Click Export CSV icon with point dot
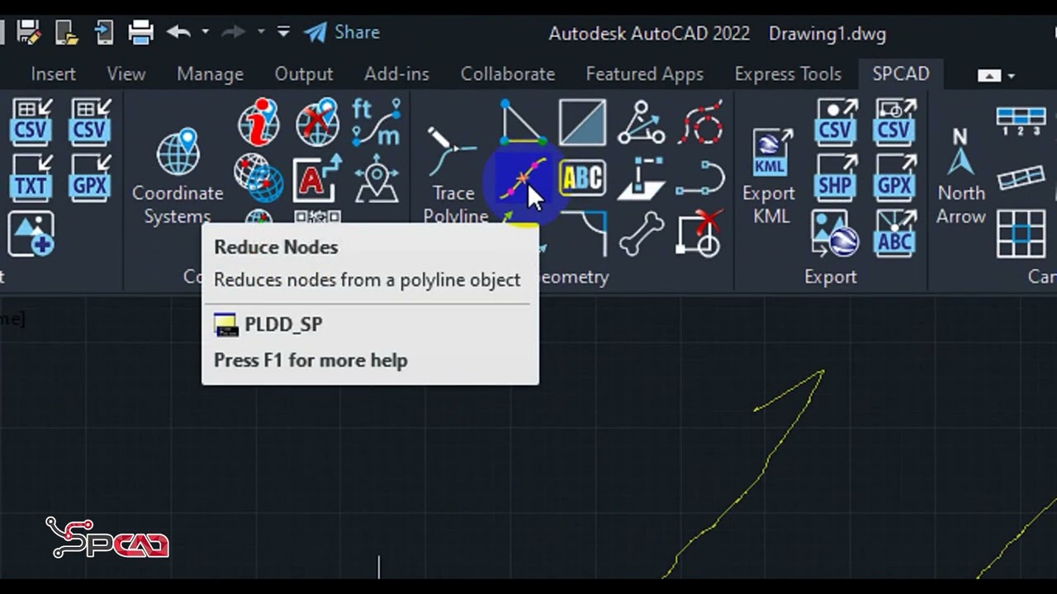The width and height of the screenshot is (1057, 594). (836, 122)
